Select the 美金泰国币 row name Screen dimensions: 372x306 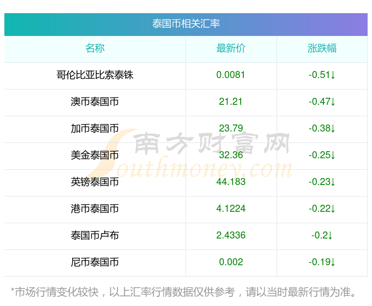[x=95, y=155]
